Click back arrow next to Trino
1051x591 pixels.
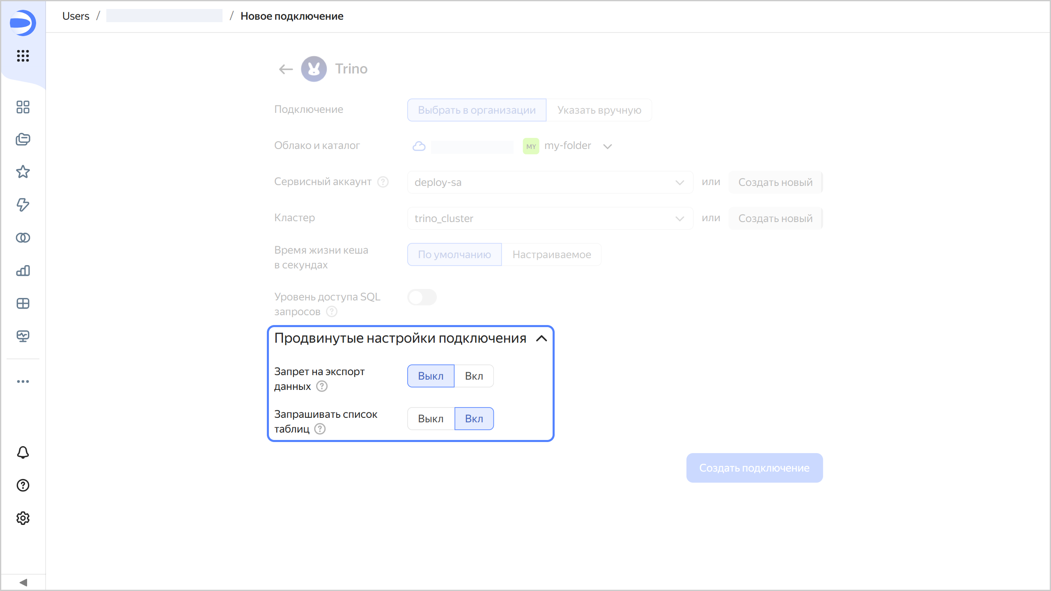[286, 69]
